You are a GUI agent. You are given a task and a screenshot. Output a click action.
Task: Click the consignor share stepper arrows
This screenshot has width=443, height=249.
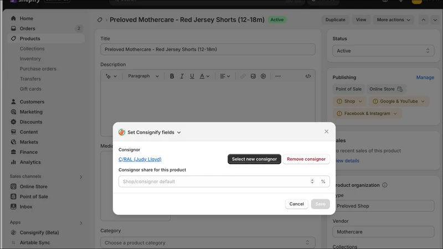coord(312,181)
